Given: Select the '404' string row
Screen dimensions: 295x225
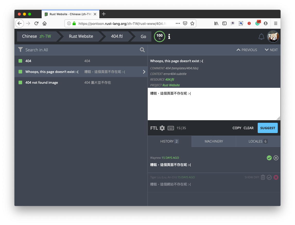Looking at the screenshot, I should click(81, 61).
